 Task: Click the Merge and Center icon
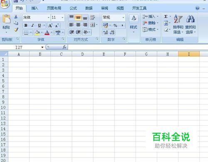pyautogui.click(x=92, y=25)
